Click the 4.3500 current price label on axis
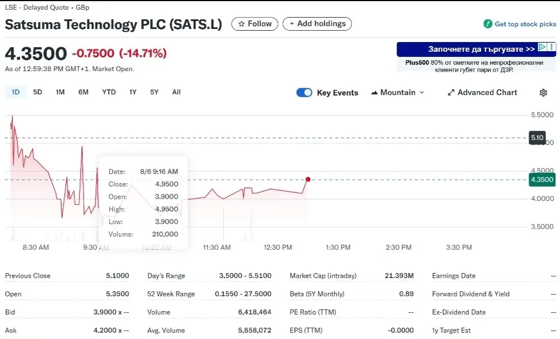The image size is (560, 339). point(542,180)
